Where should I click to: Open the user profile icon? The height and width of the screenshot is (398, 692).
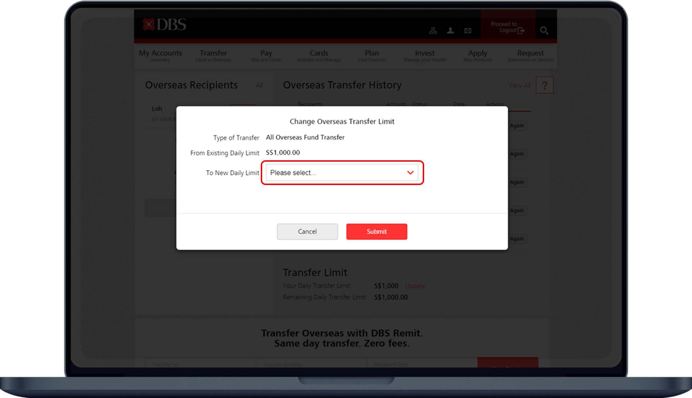point(450,31)
